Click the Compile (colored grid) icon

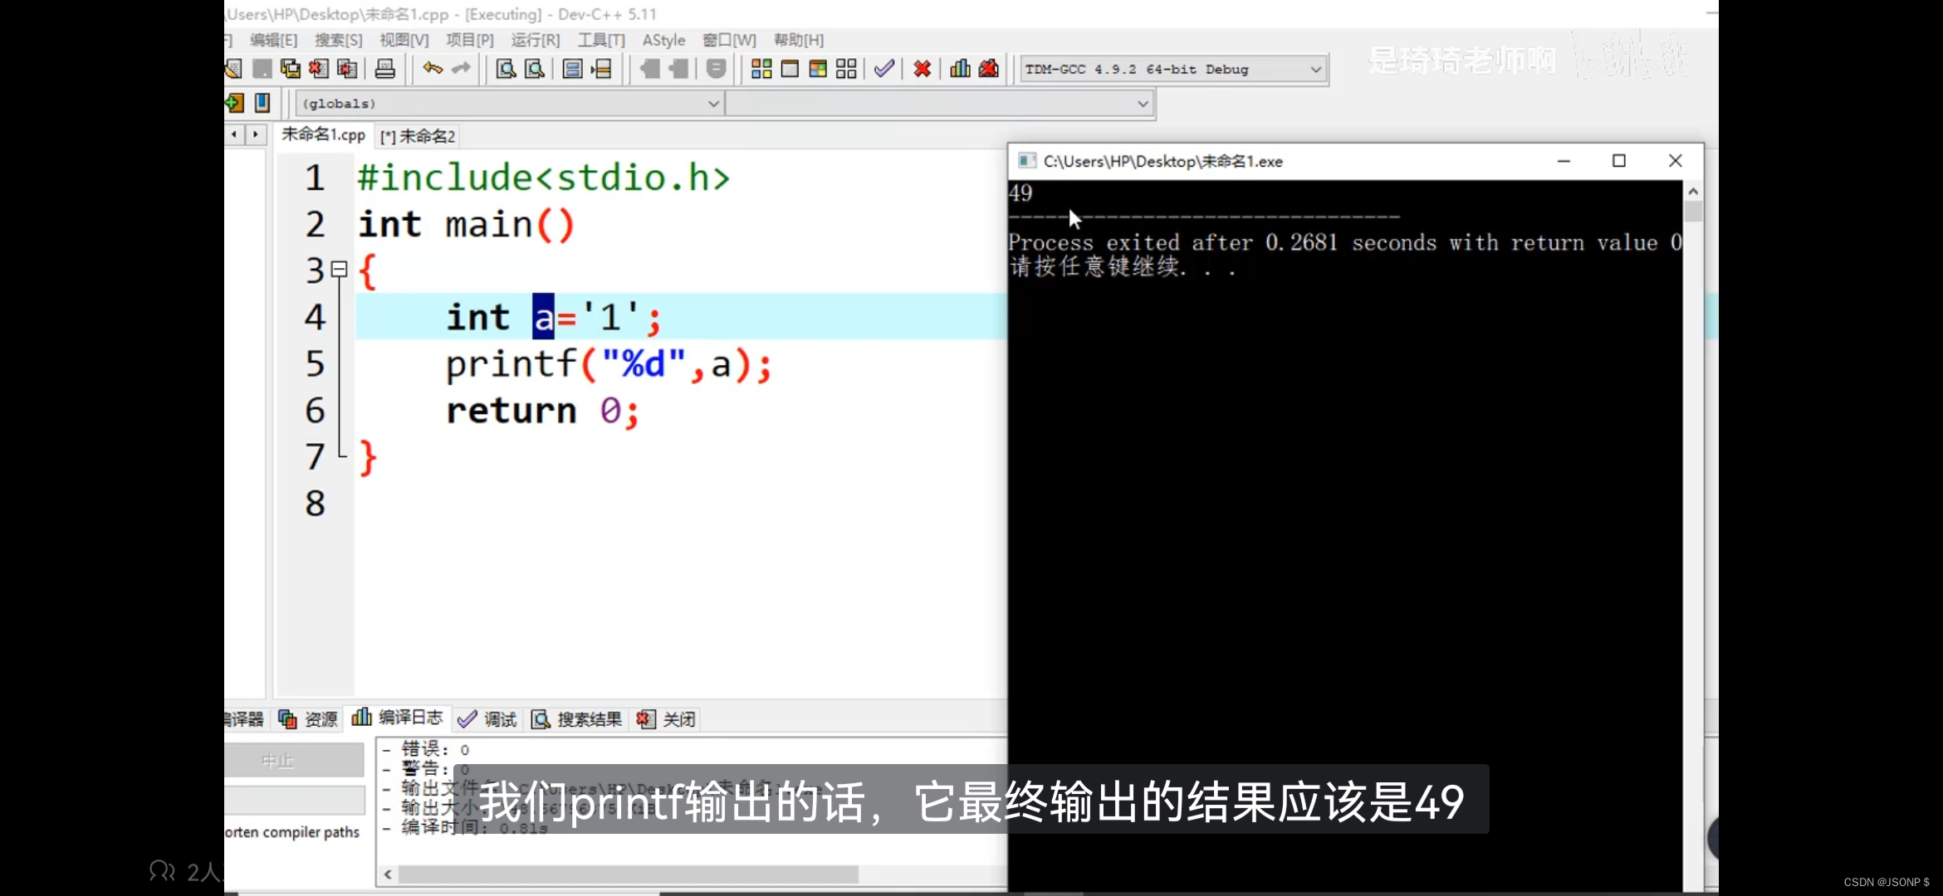[x=761, y=69]
